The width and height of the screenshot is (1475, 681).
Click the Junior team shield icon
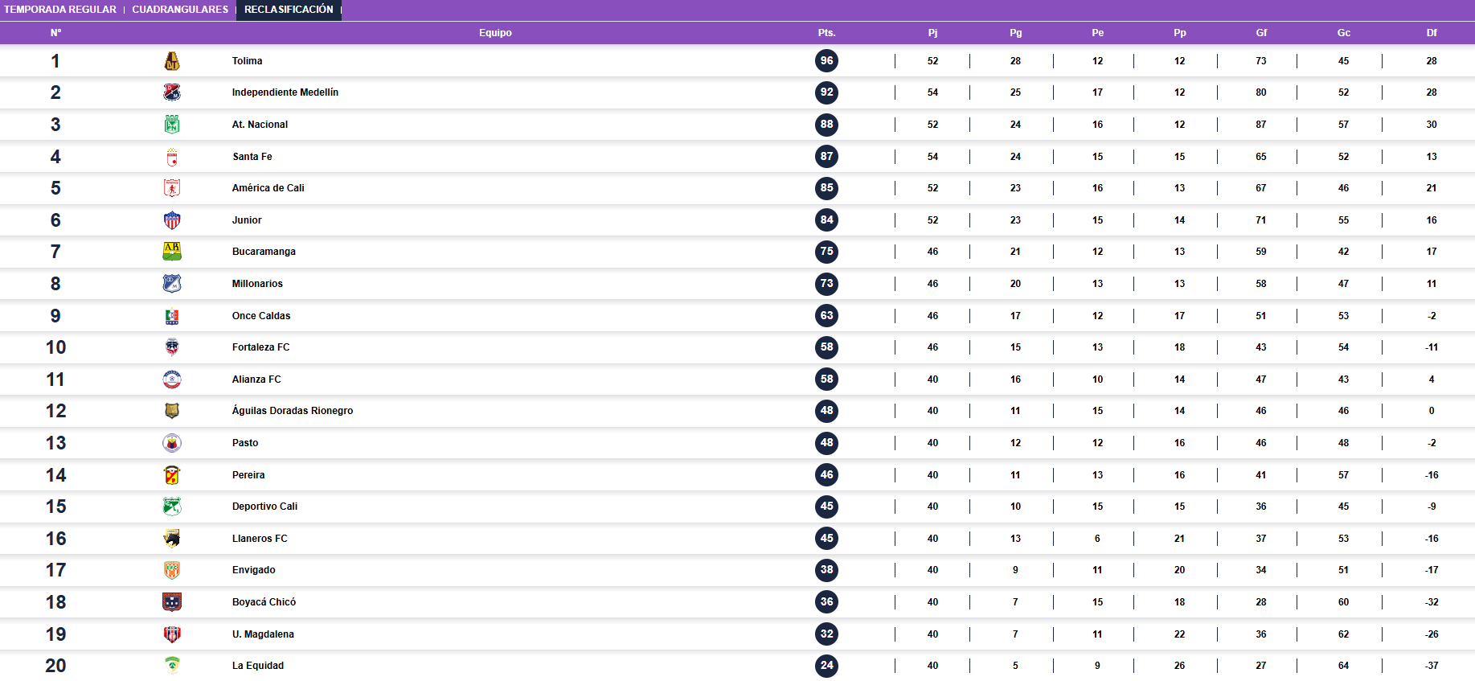click(172, 220)
